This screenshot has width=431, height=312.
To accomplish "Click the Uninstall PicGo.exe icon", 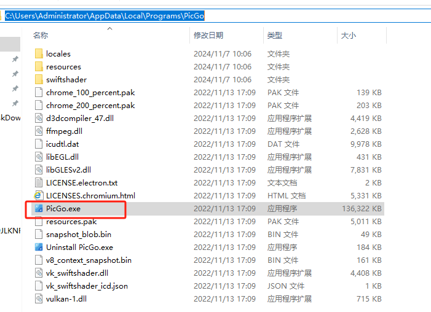I will tap(39, 247).
